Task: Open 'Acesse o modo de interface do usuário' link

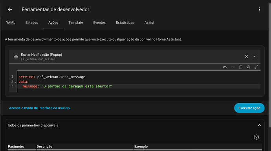Action: (x=40, y=108)
